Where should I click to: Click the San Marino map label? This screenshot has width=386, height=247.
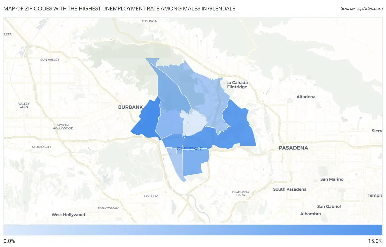(x=332, y=179)
